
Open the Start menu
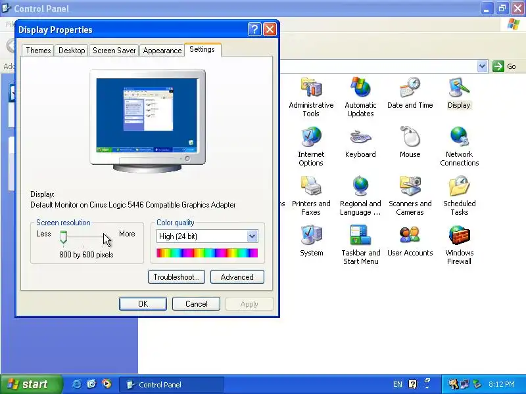coord(31,384)
